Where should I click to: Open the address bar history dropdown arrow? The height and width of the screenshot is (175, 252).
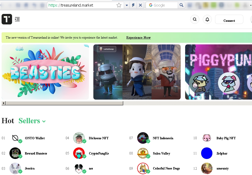pos(127,5)
